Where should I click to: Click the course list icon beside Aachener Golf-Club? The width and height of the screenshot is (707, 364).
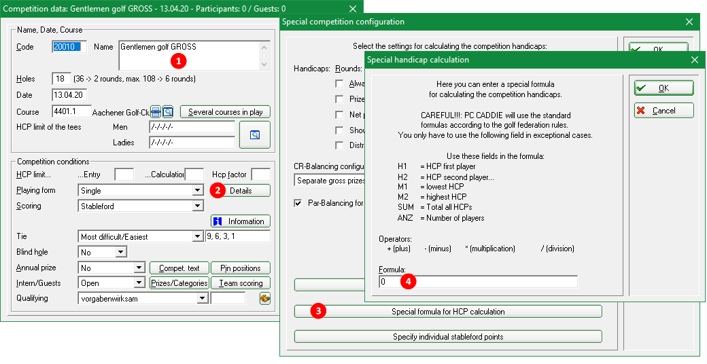[x=156, y=112]
